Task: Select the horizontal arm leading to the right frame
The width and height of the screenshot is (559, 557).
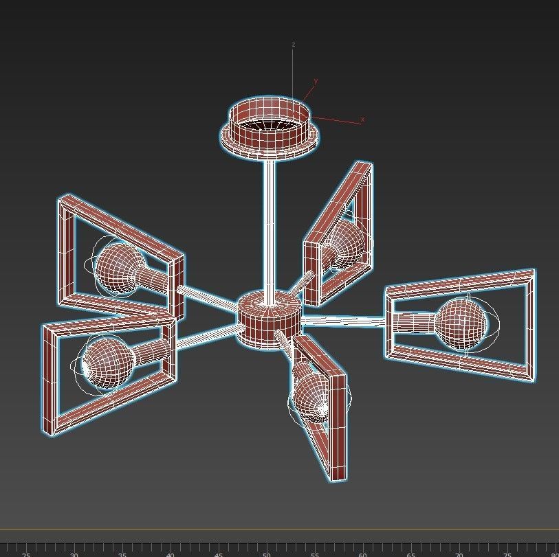Action: click(x=343, y=321)
